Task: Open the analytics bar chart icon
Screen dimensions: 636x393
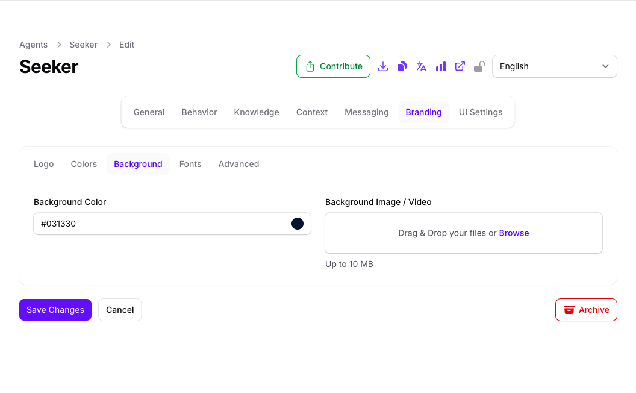Action: pos(441,66)
